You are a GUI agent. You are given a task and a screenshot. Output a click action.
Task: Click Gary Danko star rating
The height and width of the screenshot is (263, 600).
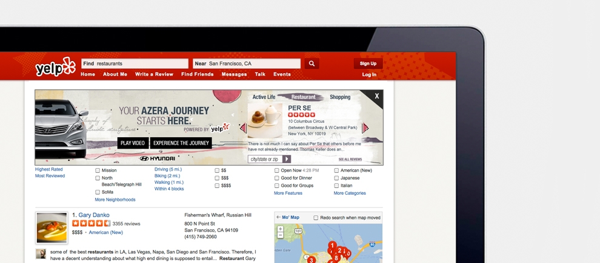tap(92, 223)
